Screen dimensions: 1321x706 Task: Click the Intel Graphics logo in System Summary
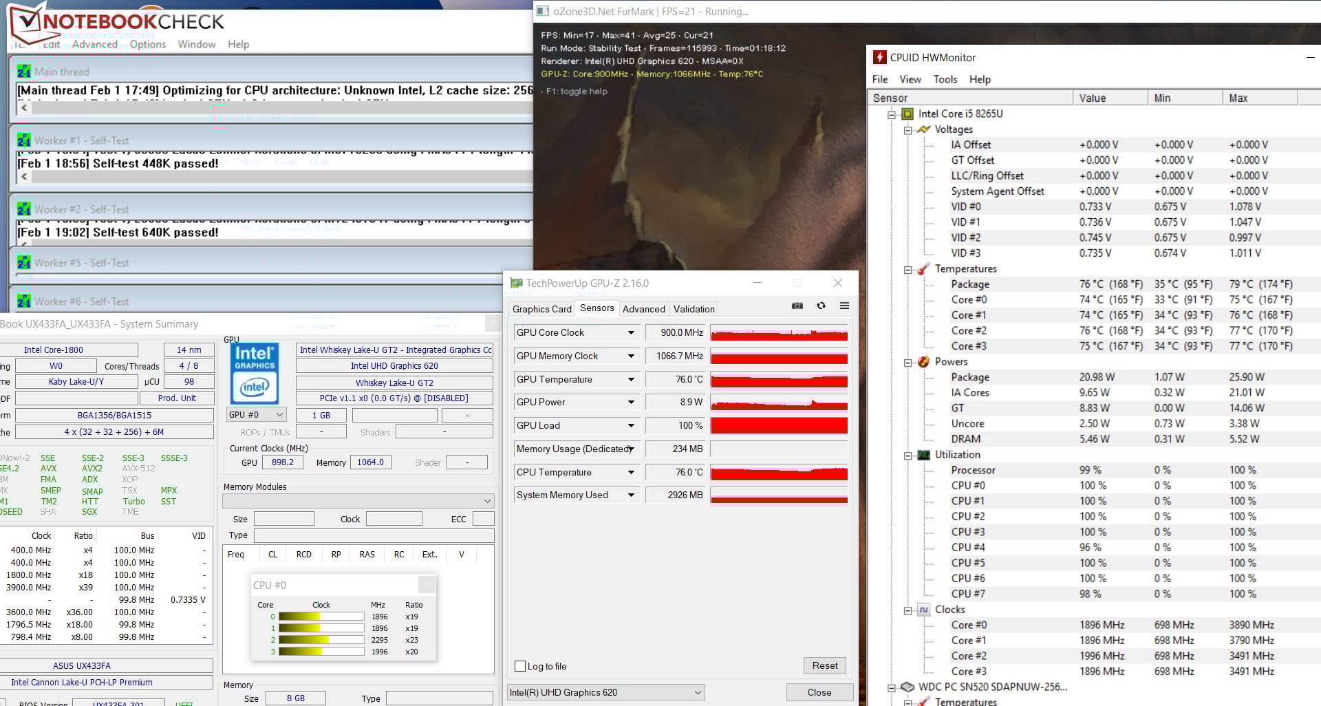pyautogui.click(x=255, y=373)
